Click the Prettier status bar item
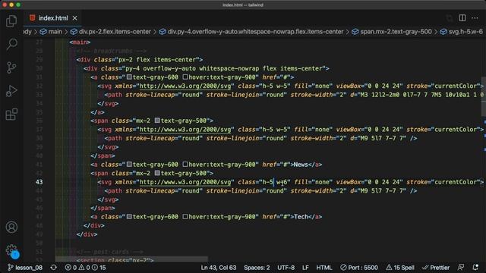This screenshot has width=486, height=273. click(436, 268)
